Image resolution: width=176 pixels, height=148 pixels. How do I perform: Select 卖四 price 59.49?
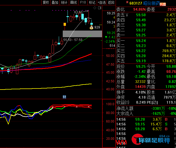(141, 20)
